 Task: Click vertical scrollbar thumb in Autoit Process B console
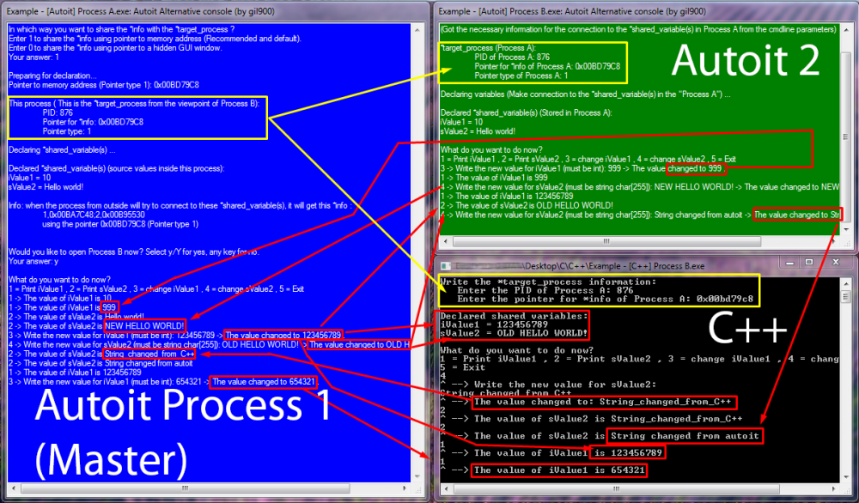(845, 136)
